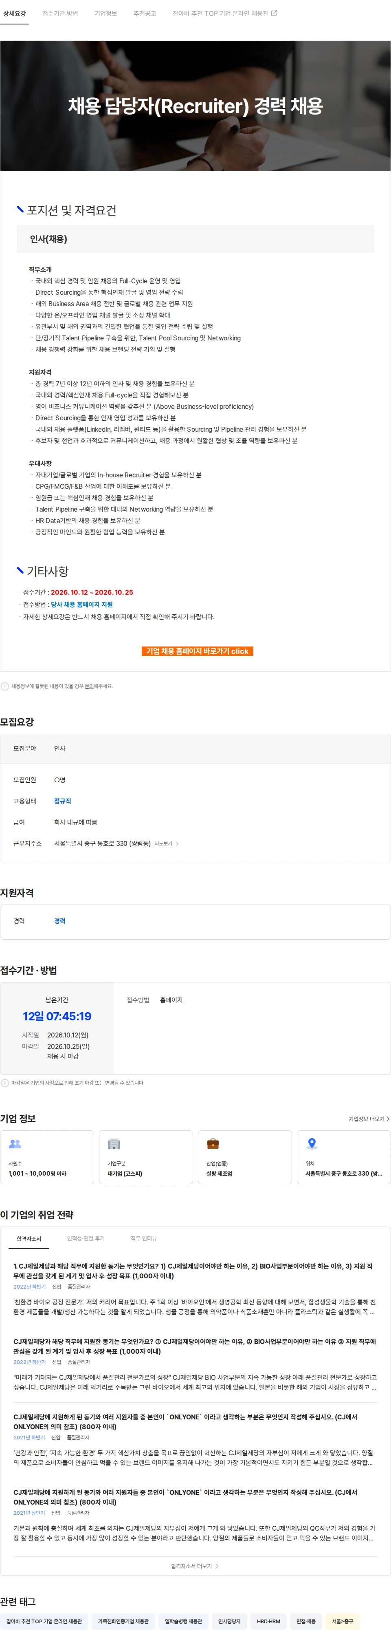Click 당사 채용 홈페이지 지원 link

82,604
